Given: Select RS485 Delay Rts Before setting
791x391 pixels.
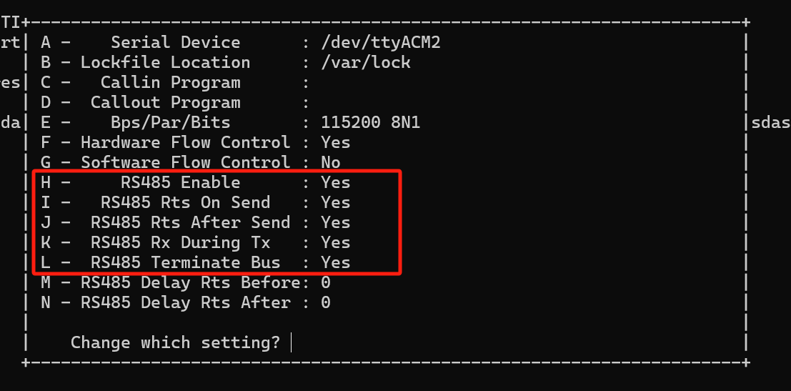Looking at the screenshot, I should tap(190, 282).
